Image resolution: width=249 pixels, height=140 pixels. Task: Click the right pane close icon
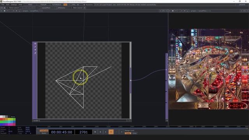247,11
